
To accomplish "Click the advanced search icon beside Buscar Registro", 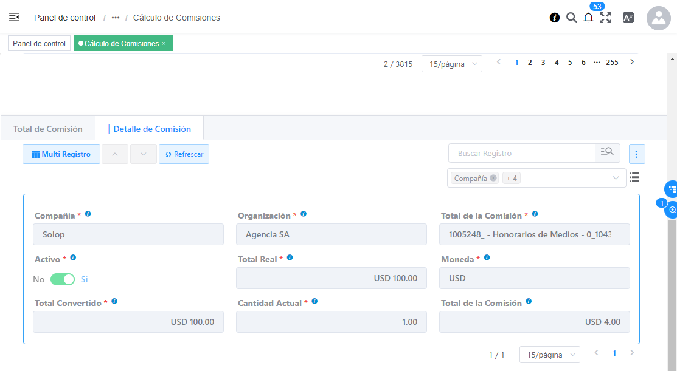I will 607,152.
